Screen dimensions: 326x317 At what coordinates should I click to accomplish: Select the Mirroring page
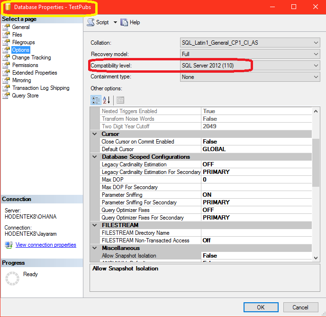22,80
